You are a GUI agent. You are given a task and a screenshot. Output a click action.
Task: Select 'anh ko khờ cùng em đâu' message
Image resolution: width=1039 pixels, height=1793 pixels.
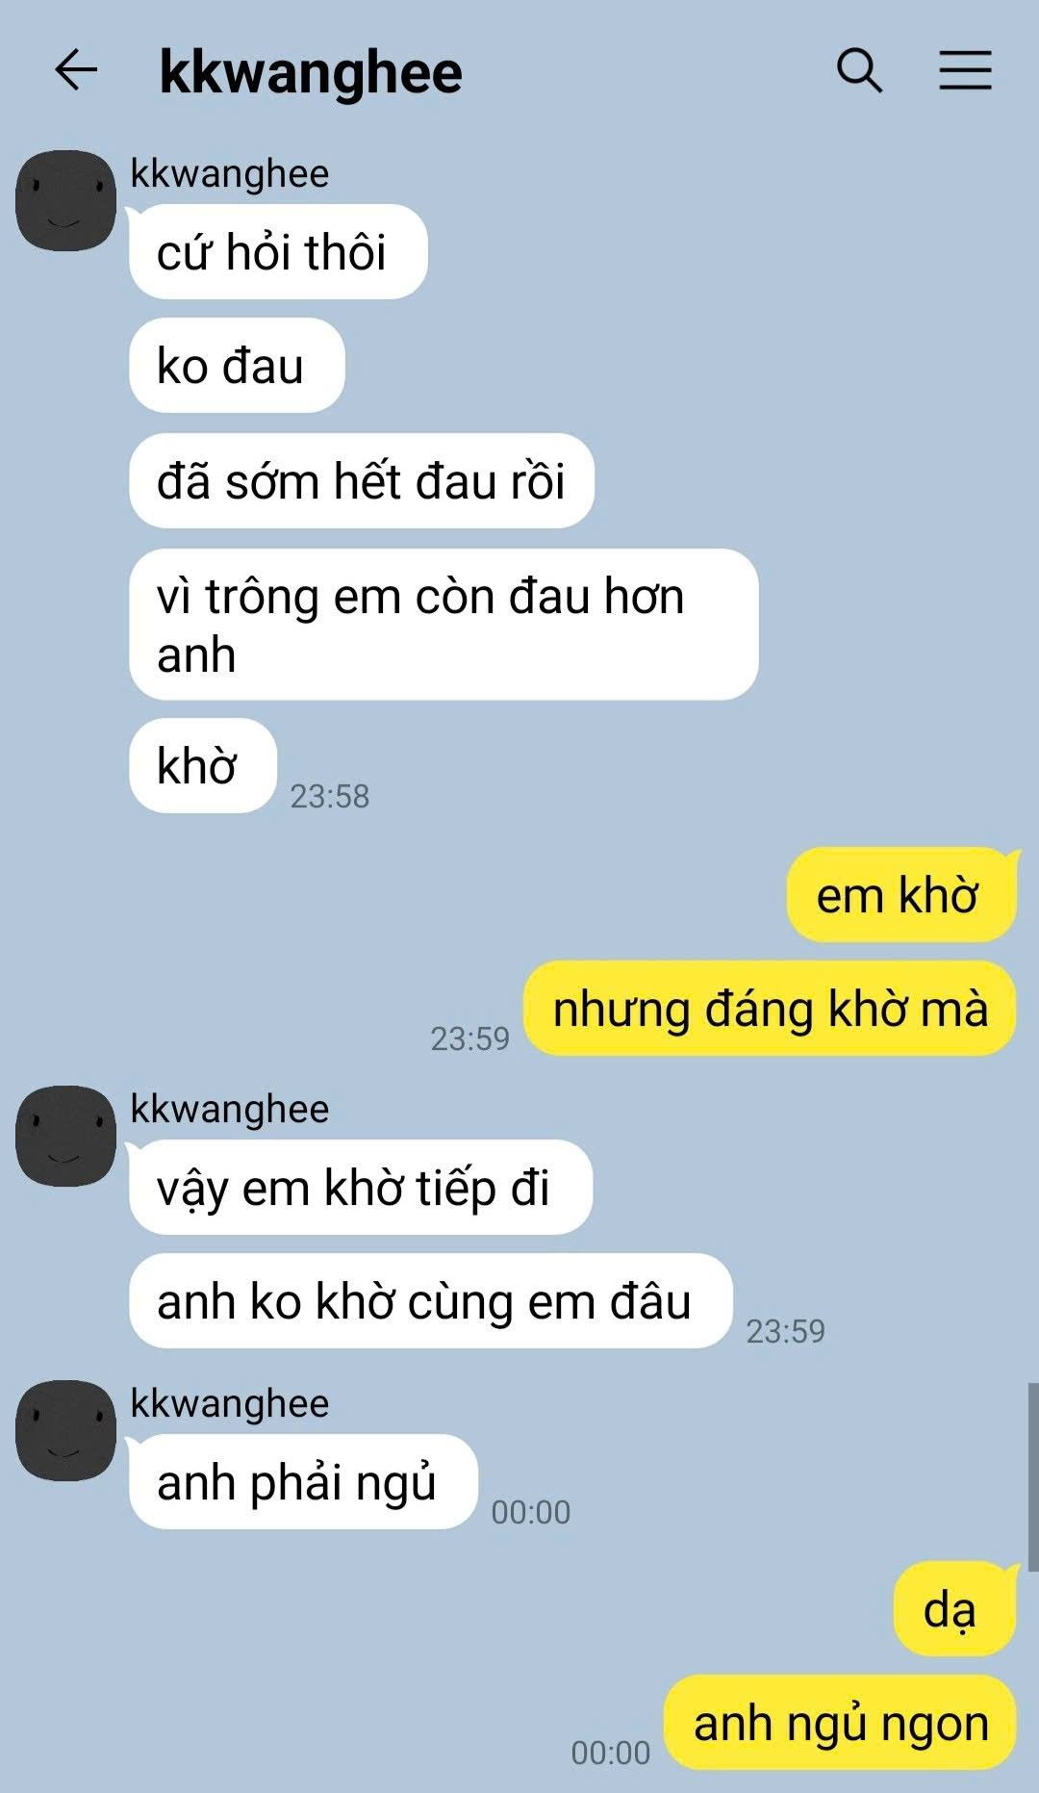pos(431,1300)
